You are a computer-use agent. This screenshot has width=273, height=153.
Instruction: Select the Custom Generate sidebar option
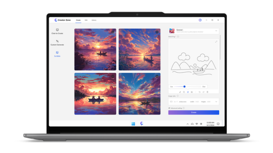coord(57,43)
